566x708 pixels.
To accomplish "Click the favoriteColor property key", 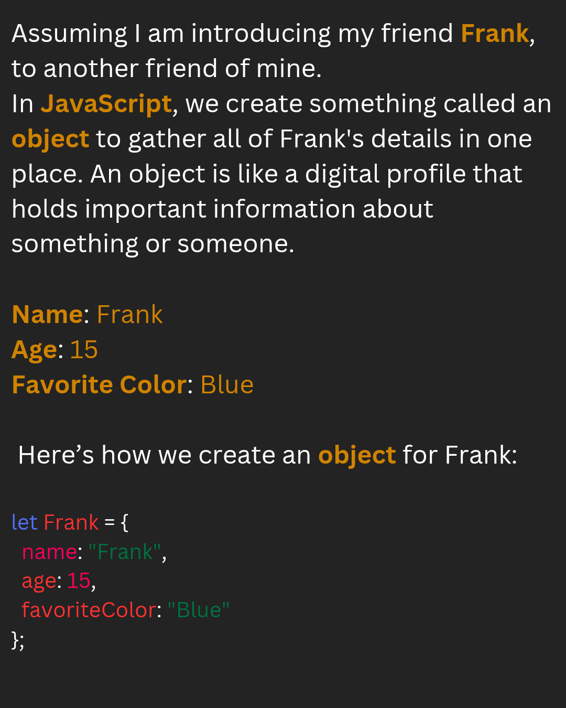I will pos(89,610).
